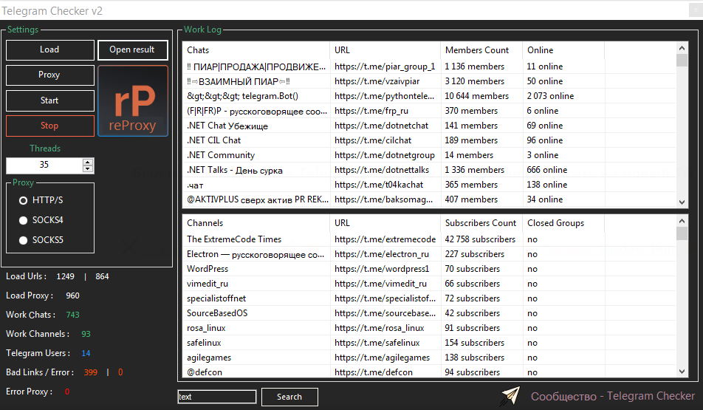Click the chats list scroll down arrow
The height and width of the screenshot is (410, 703).
[682, 202]
